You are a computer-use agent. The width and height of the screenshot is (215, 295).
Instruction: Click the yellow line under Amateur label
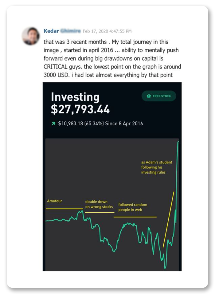coord(64,209)
